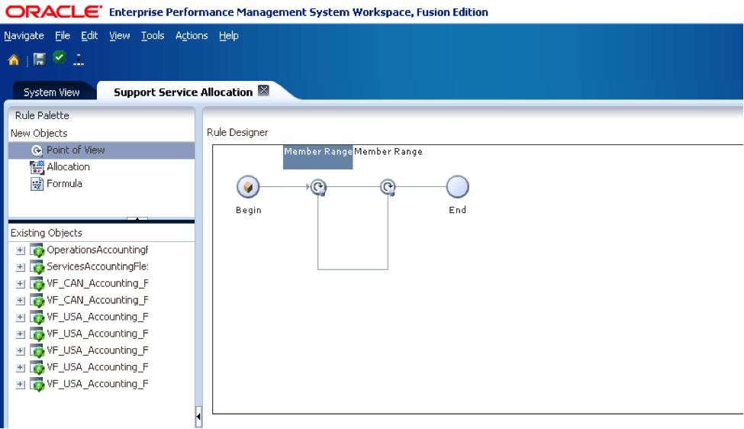This screenshot has width=744, height=429.
Task: Click the green checkmark Validate icon
Action: click(x=60, y=57)
